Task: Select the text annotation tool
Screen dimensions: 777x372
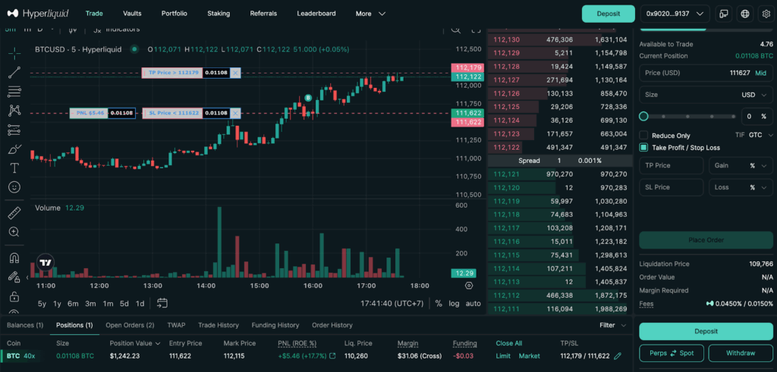Action: tap(14, 167)
